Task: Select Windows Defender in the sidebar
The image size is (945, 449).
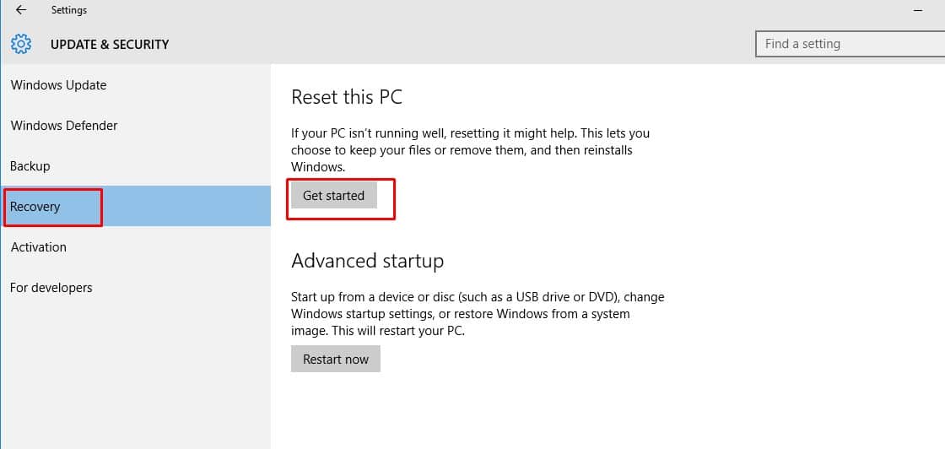Action: coord(64,126)
